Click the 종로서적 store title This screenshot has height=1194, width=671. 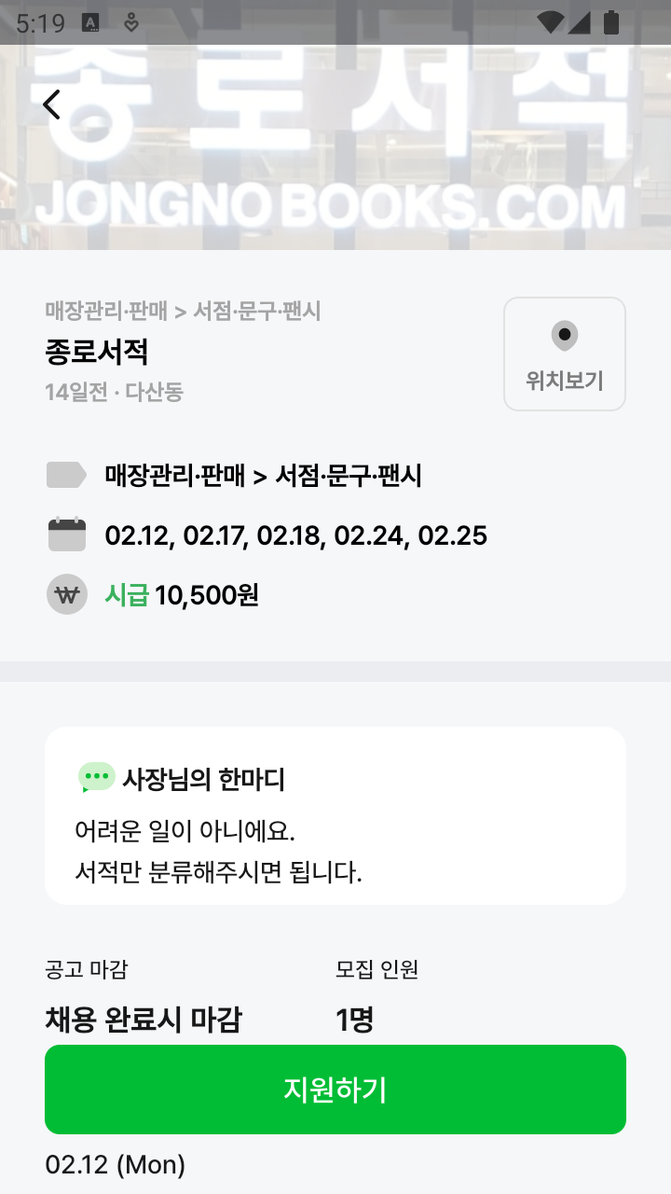[97, 352]
